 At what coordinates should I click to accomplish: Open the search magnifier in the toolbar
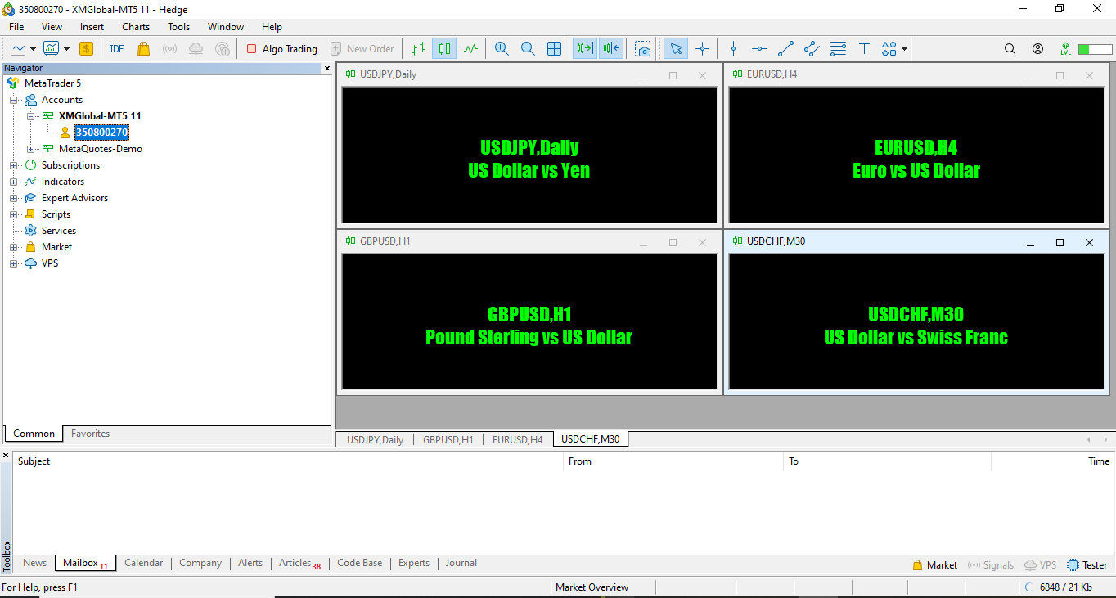1010,49
